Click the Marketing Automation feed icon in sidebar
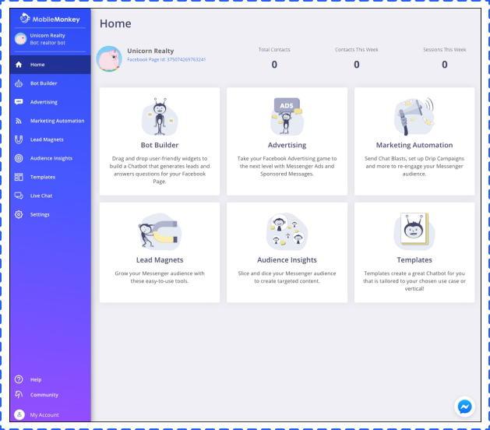490x430 pixels. pos(19,121)
